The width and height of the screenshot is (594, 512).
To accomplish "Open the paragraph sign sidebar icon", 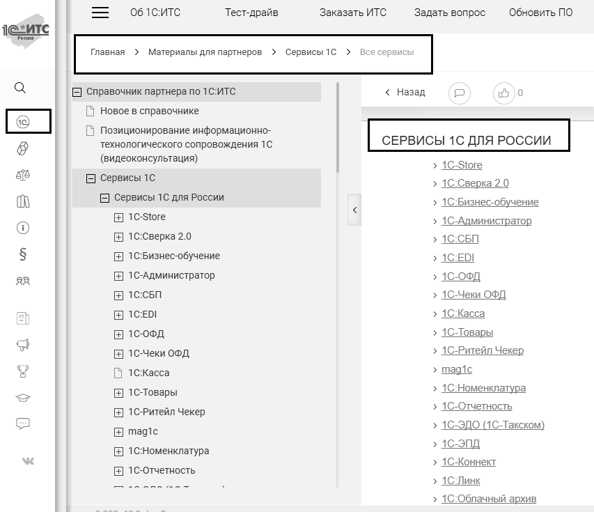I will pyautogui.click(x=23, y=254).
